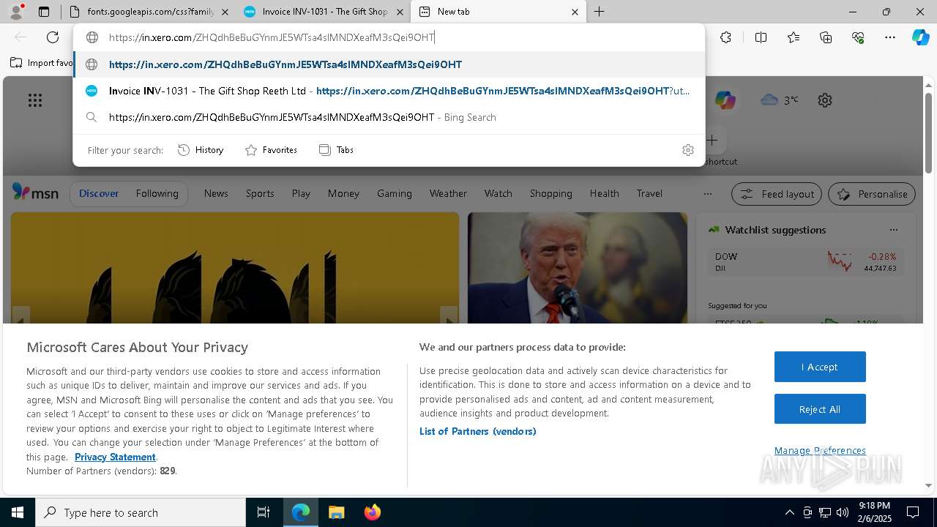
Task: Open Watch category
Action: click(499, 193)
